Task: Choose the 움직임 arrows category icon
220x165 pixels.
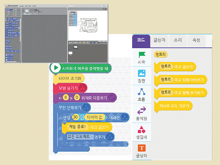Action: 141,110
